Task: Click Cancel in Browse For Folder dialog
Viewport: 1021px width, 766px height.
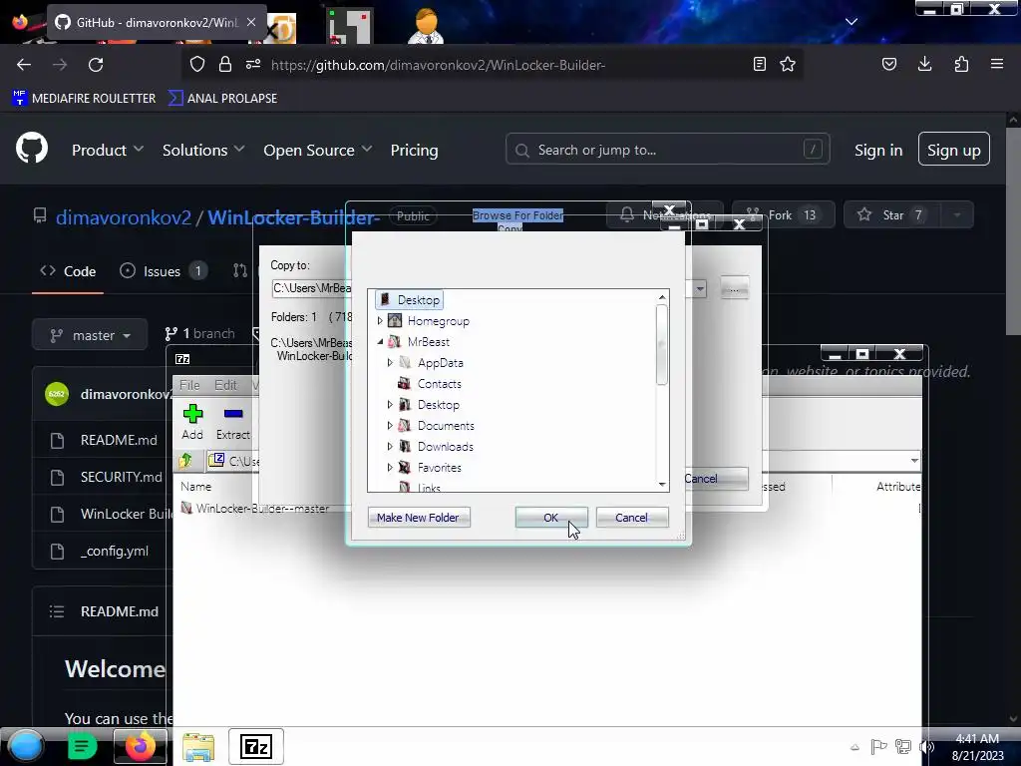Action: 631,518
